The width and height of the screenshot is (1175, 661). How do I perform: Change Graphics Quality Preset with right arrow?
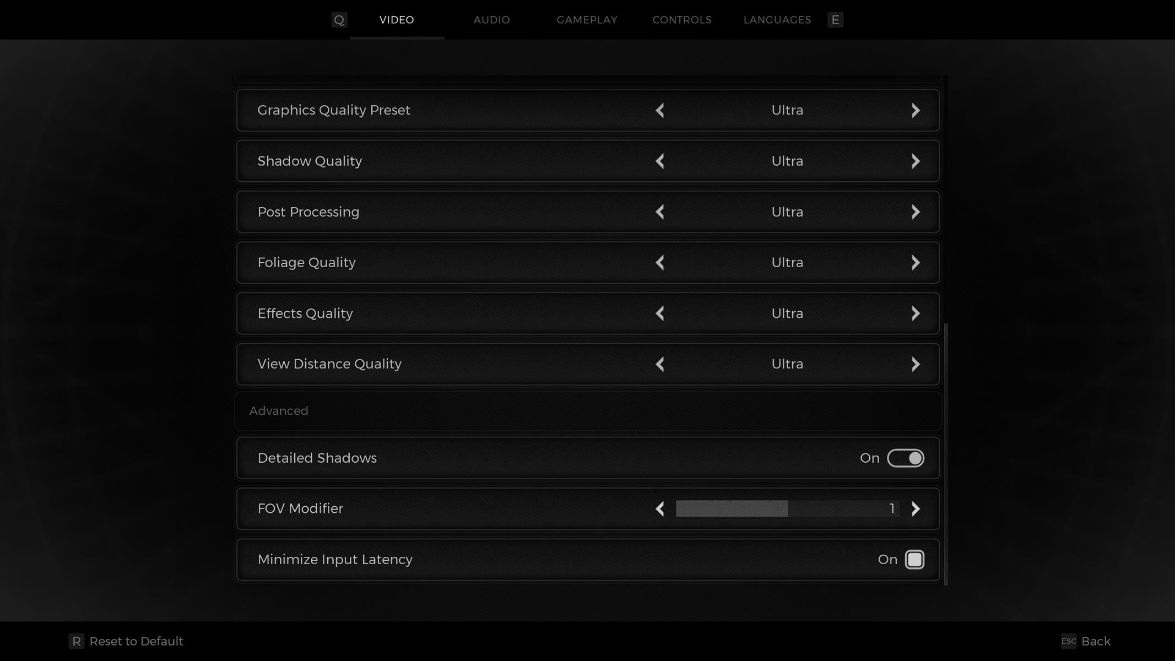coord(916,110)
